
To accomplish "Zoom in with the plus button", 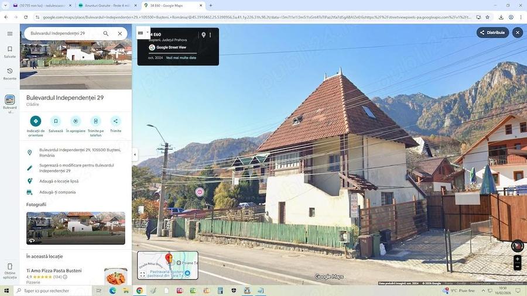I will click(517, 259).
